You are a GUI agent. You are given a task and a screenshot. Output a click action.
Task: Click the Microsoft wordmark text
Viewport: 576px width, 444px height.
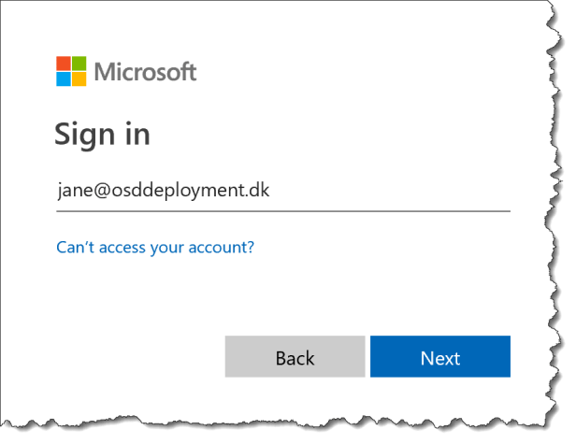pos(145,72)
